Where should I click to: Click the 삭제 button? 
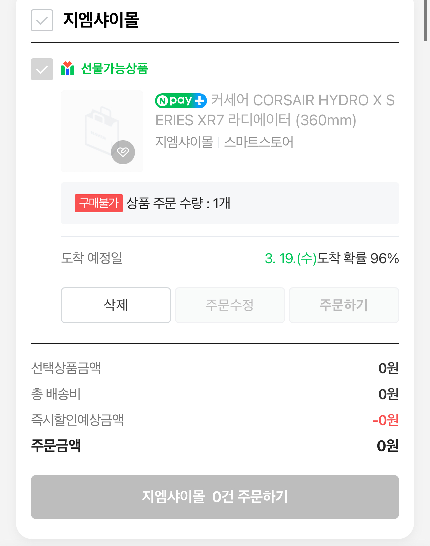click(x=116, y=305)
